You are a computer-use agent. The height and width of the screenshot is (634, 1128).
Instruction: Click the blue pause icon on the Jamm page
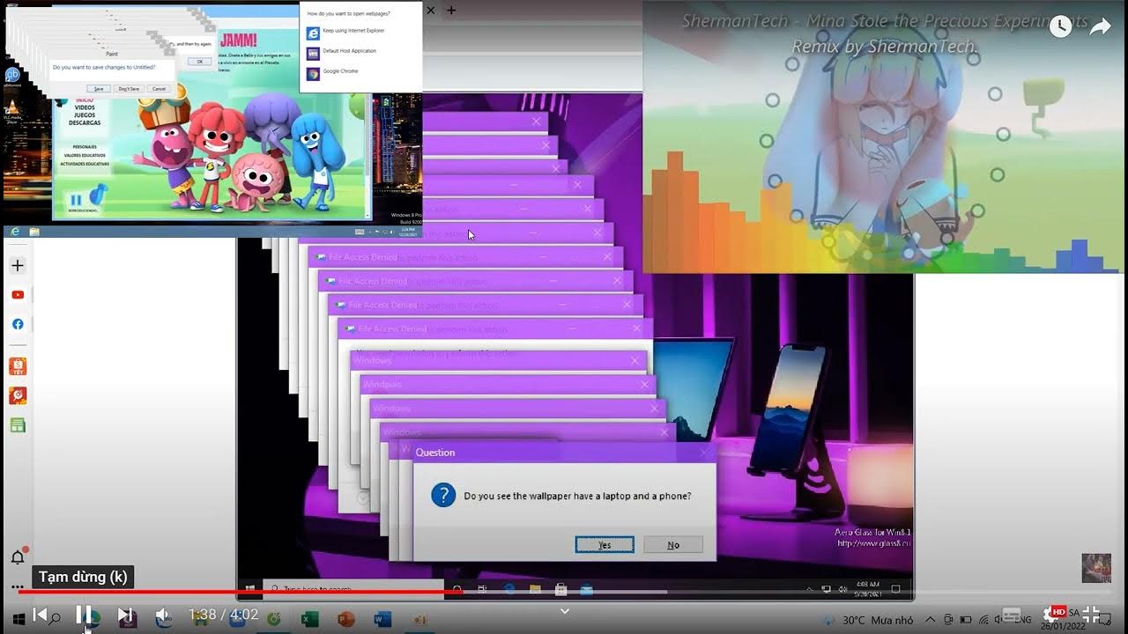pyautogui.click(x=77, y=201)
